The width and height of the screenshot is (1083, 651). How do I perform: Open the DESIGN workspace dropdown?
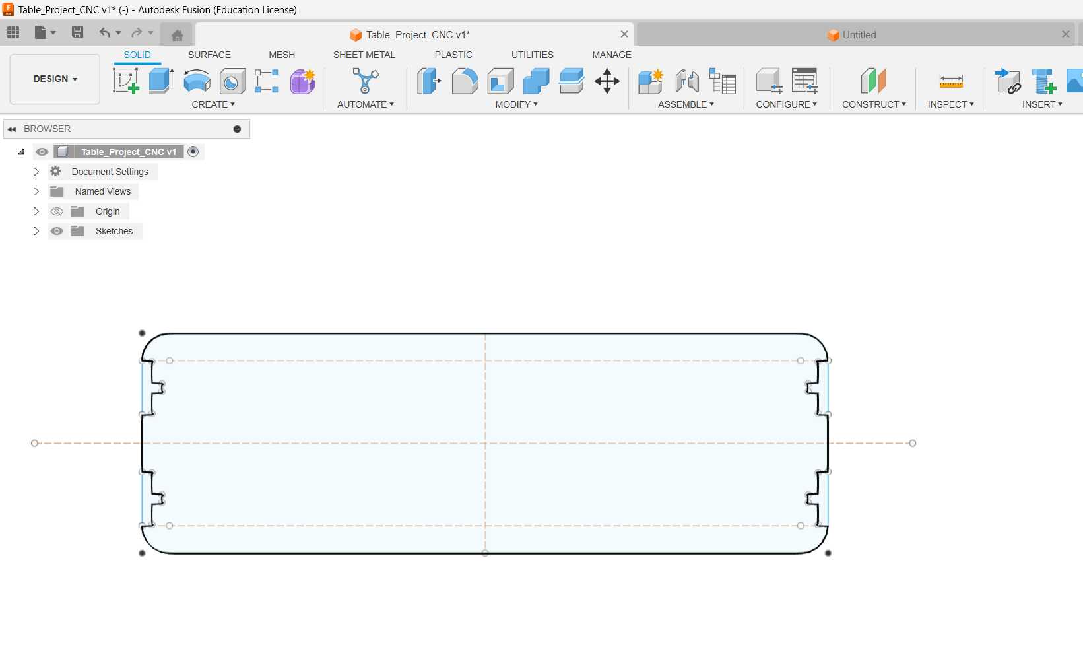55,79
